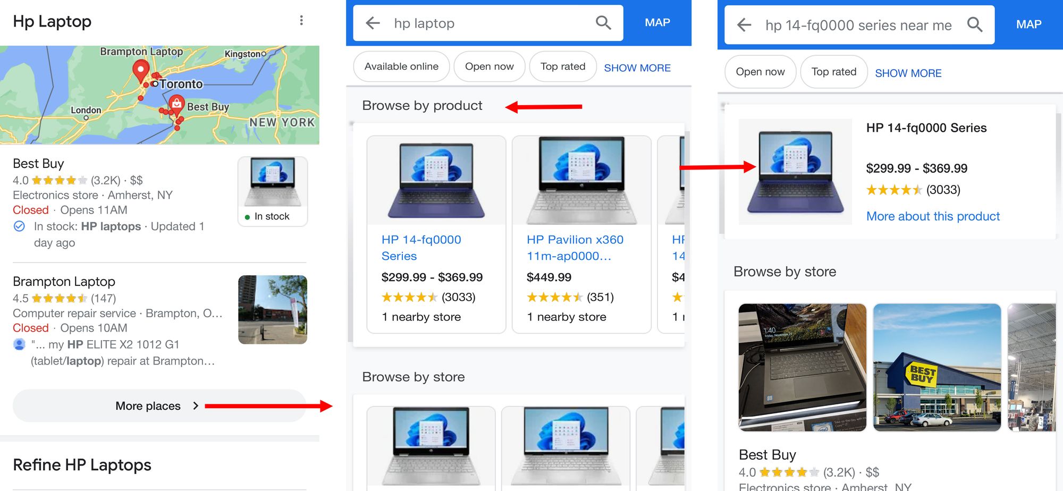This screenshot has width=1063, height=491.
Task: Go back from hp 14-fq0000 series search
Action: point(744,24)
